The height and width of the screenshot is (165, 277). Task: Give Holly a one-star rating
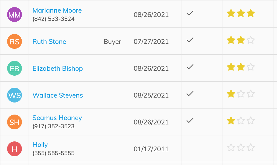click(x=231, y=148)
